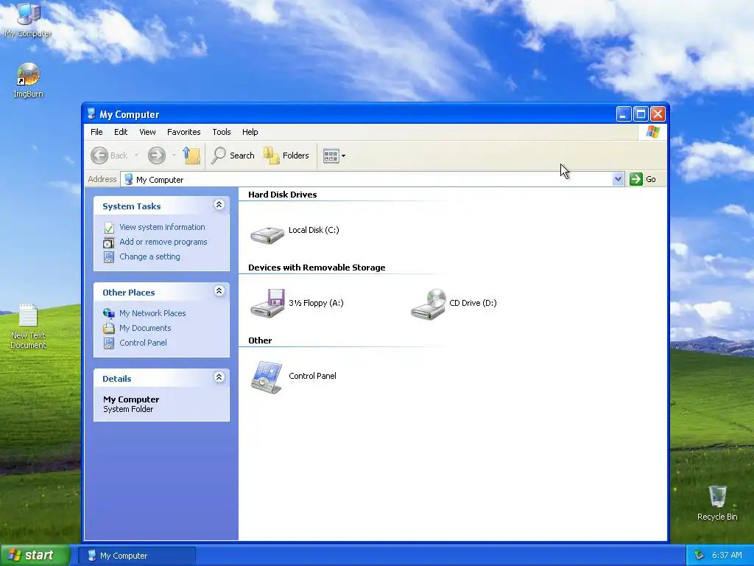Select the CD Drive (D:) icon

point(429,303)
